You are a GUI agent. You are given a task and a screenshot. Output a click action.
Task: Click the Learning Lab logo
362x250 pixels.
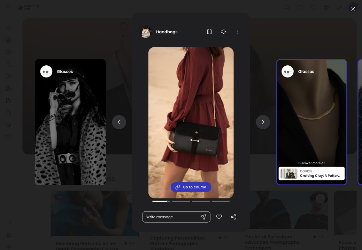coord(28,7)
